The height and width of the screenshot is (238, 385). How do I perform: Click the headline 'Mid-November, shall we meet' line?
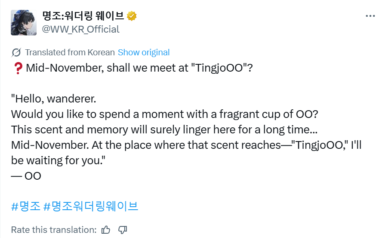(139, 68)
